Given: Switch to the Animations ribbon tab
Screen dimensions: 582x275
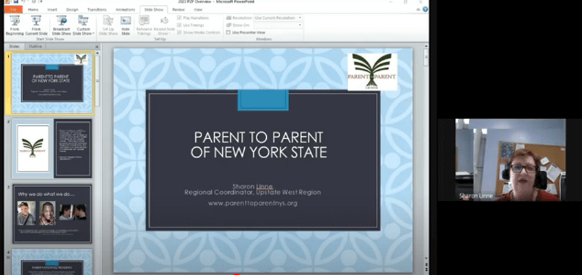Looking at the screenshot, I should tap(125, 9).
